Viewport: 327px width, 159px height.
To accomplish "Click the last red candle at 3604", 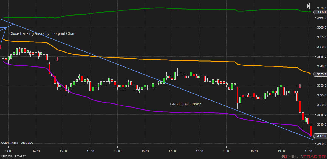I will click(x=311, y=131).
